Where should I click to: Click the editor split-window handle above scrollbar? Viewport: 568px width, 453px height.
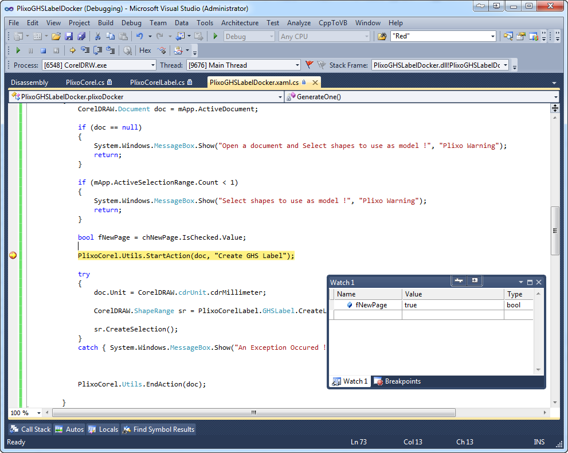pyautogui.click(x=555, y=108)
